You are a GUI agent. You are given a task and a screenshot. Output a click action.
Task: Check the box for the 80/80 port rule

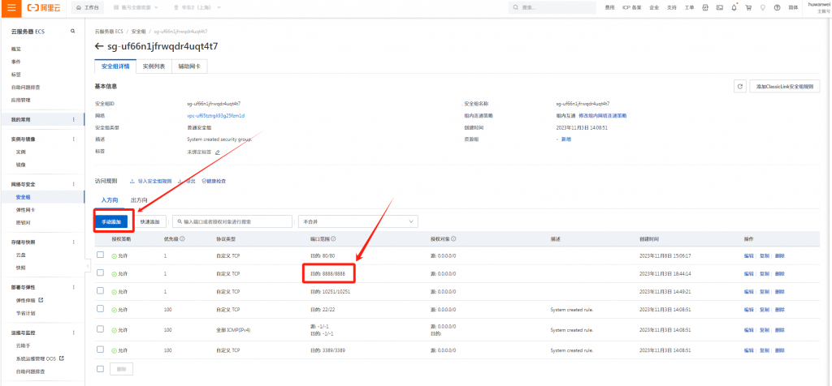(x=101, y=255)
